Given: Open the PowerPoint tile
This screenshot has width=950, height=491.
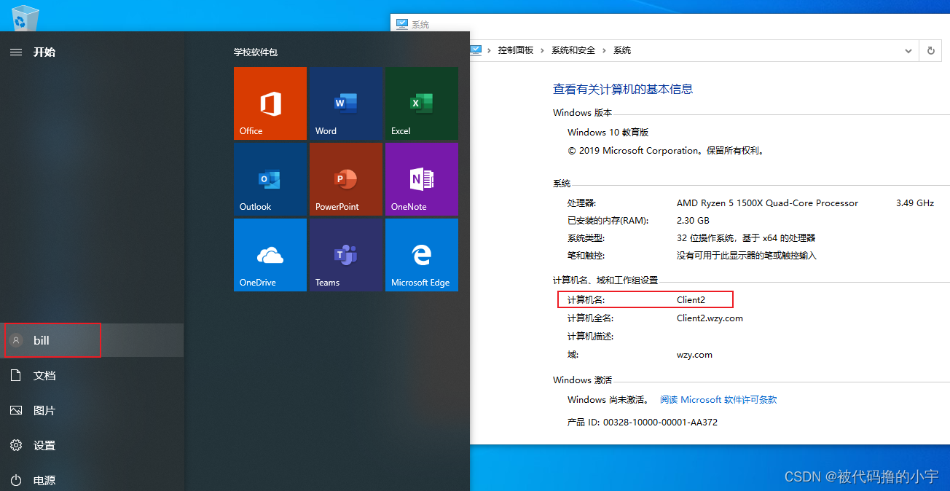Looking at the screenshot, I should point(346,179).
